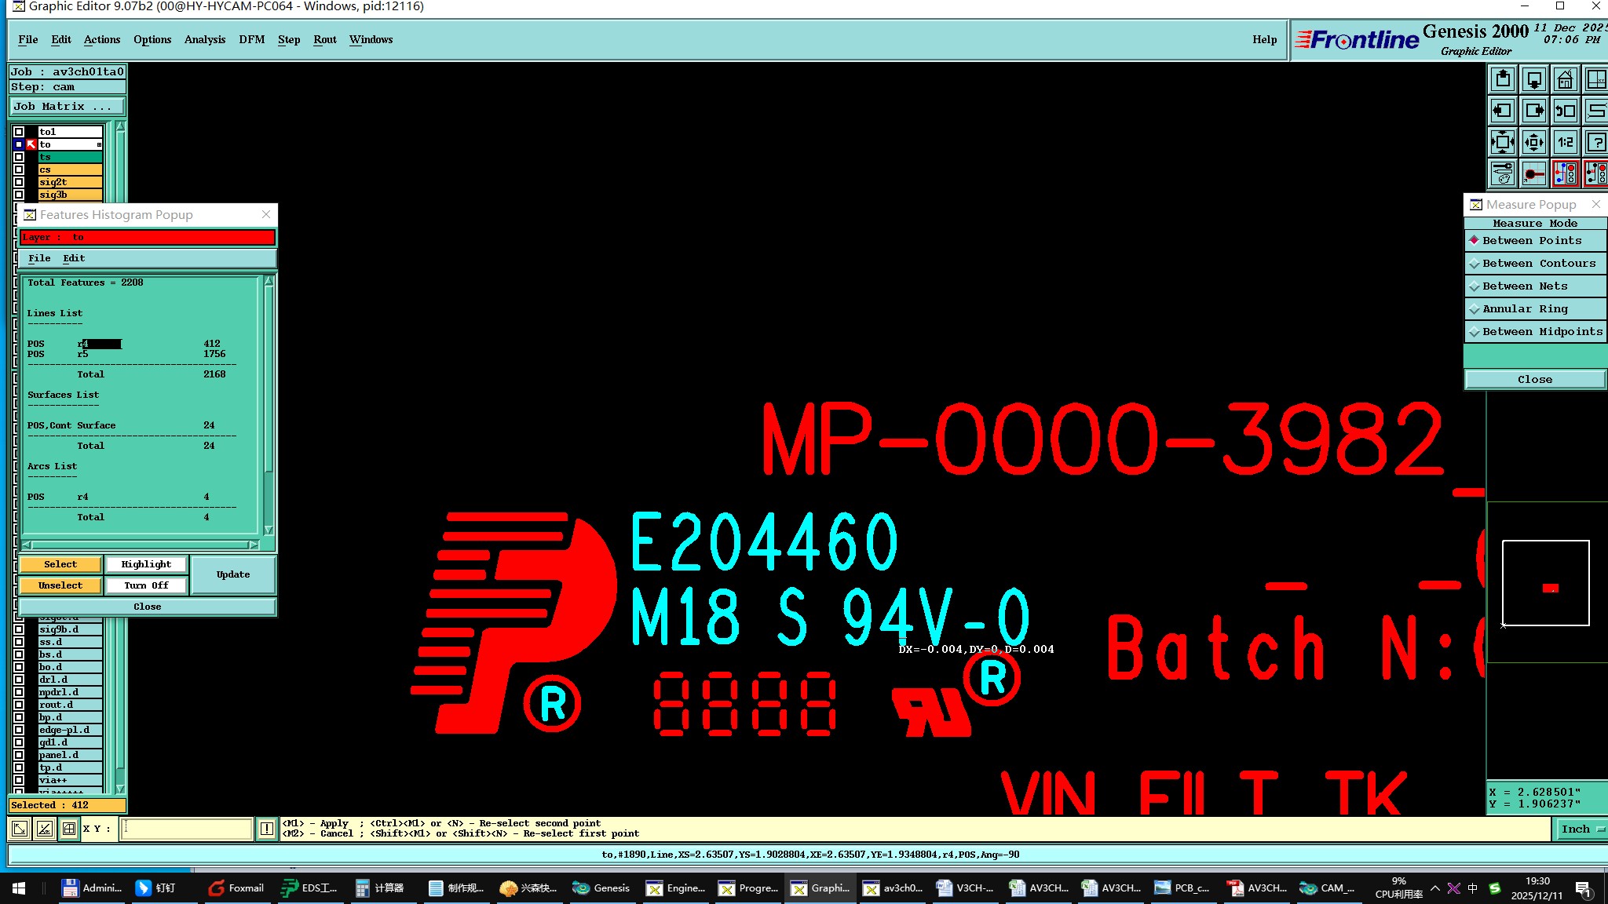The width and height of the screenshot is (1608, 904).
Task: Open the DFM menu
Action: coord(251,39)
